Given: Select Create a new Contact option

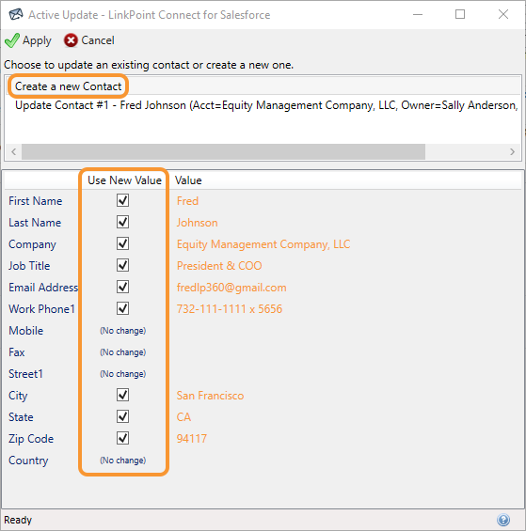Looking at the screenshot, I should click(68, 86).
